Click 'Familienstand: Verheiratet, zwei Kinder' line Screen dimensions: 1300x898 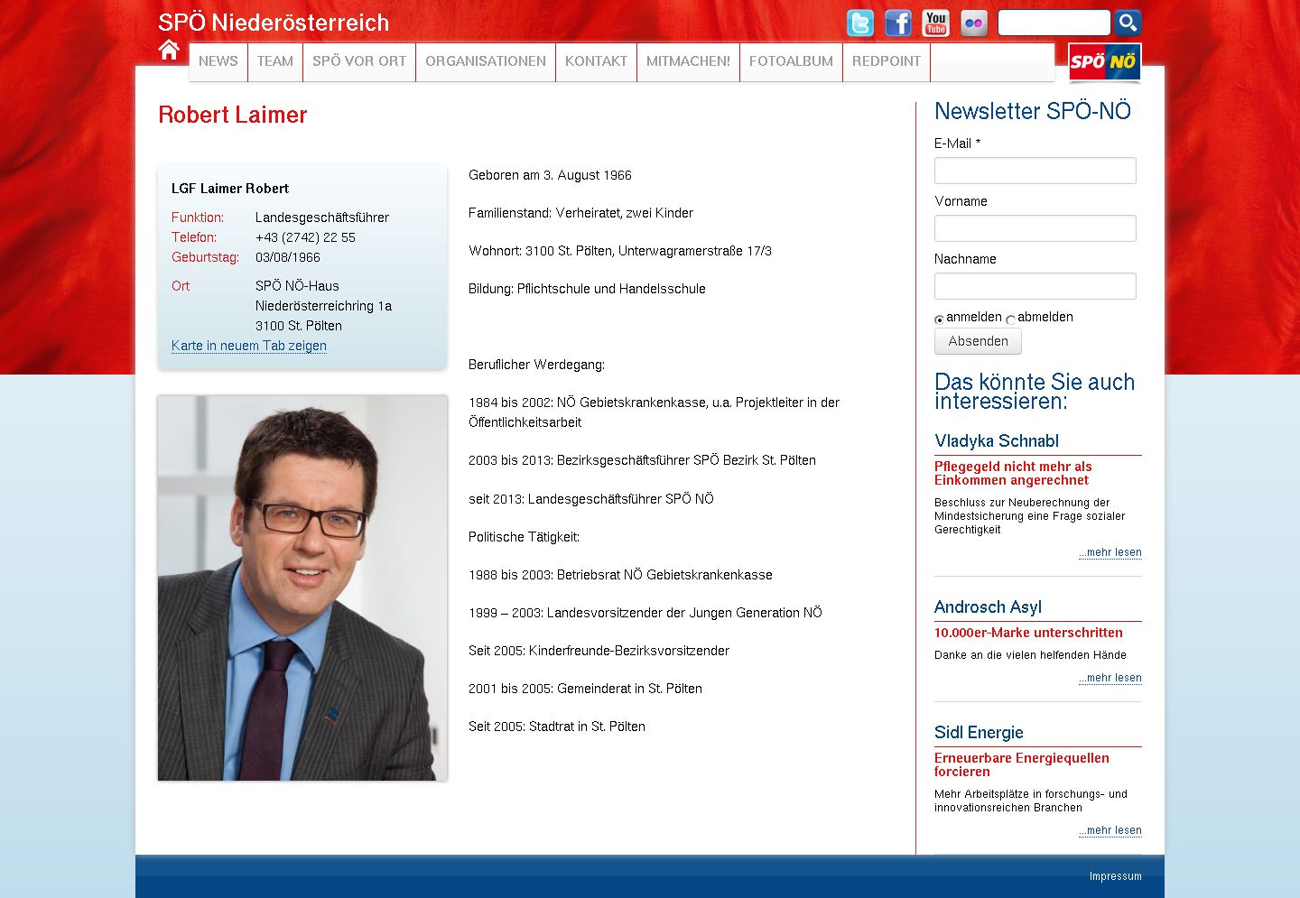click(580, 213)
